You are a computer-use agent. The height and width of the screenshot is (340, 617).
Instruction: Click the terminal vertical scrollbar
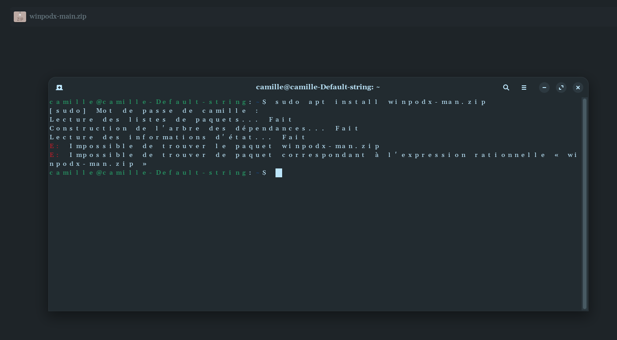click(585, 203)
